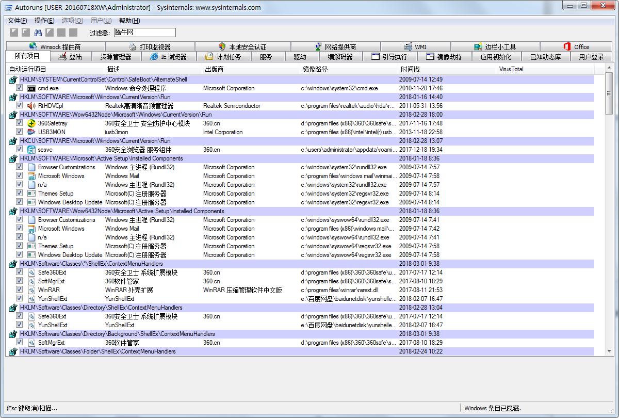The width and height of the screenshot is (619, 418).
Task: Open the 帮助(H) menu
Action: 129,21
